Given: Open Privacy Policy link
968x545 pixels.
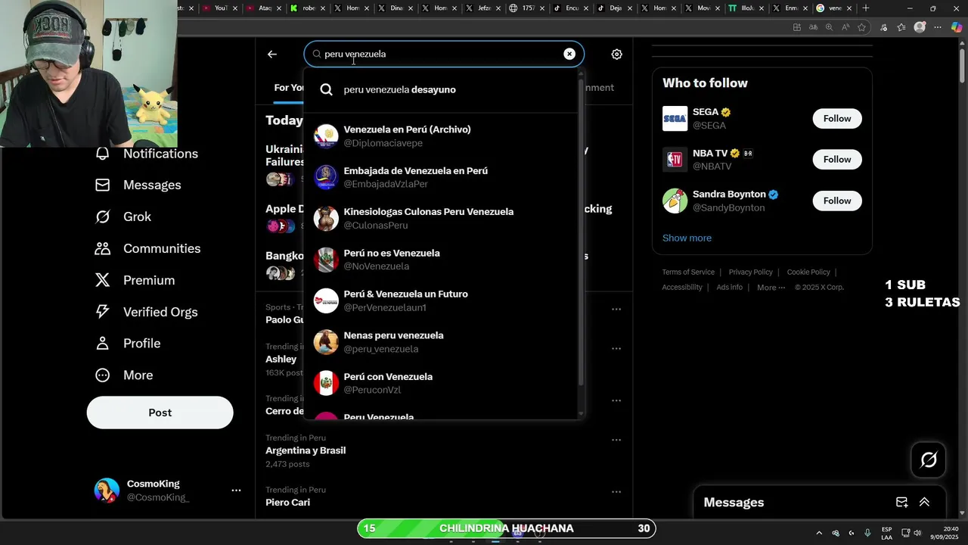Looking at the screenshot, I should tap(750, 272).
